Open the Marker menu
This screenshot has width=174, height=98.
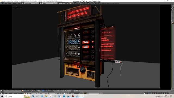point(10,93)
